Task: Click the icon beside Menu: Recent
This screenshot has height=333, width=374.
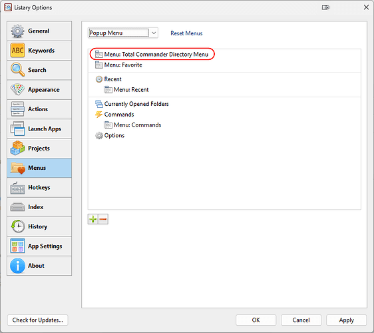Action: click(108, 90)
